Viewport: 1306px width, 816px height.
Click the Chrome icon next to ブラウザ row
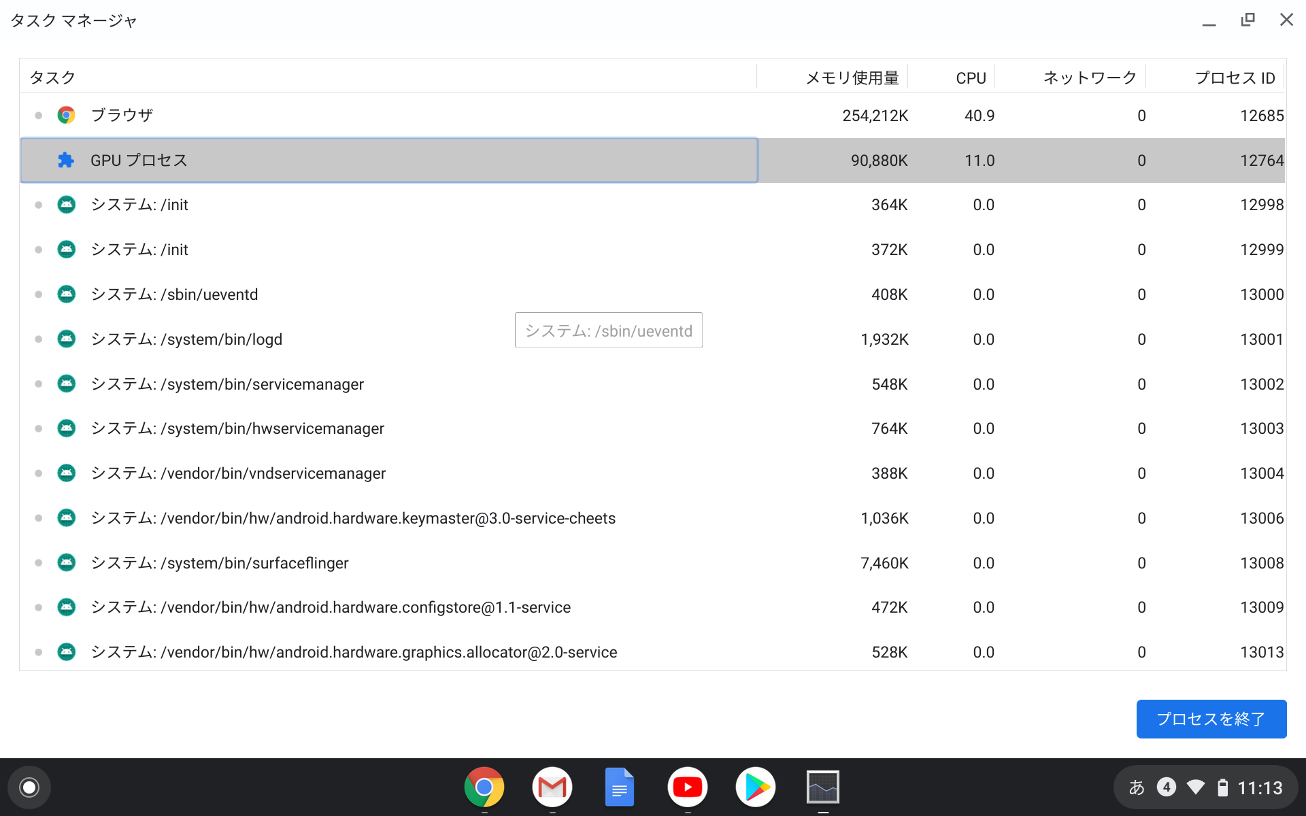tap(67, 115)
